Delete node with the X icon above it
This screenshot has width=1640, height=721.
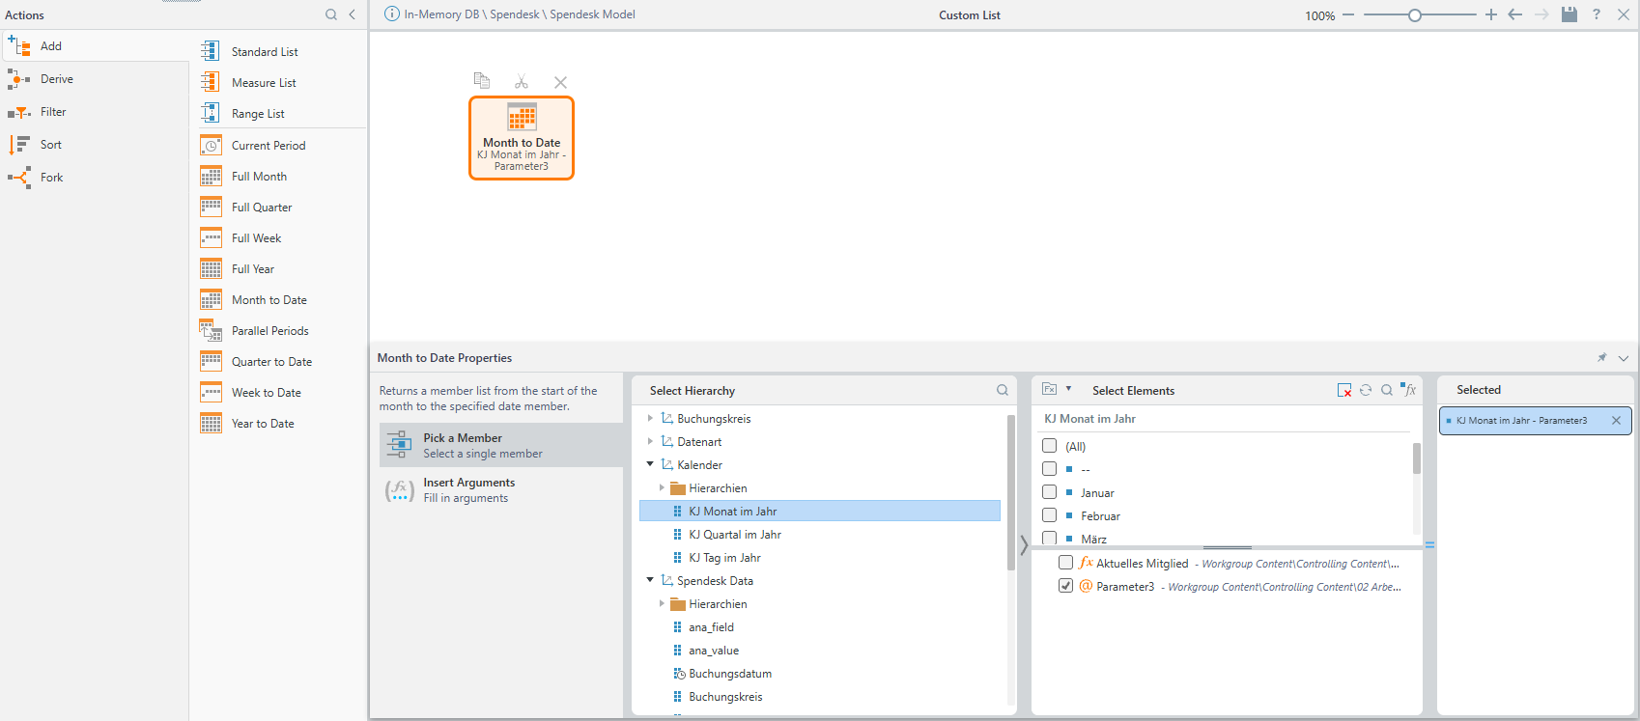pos(560,83)
